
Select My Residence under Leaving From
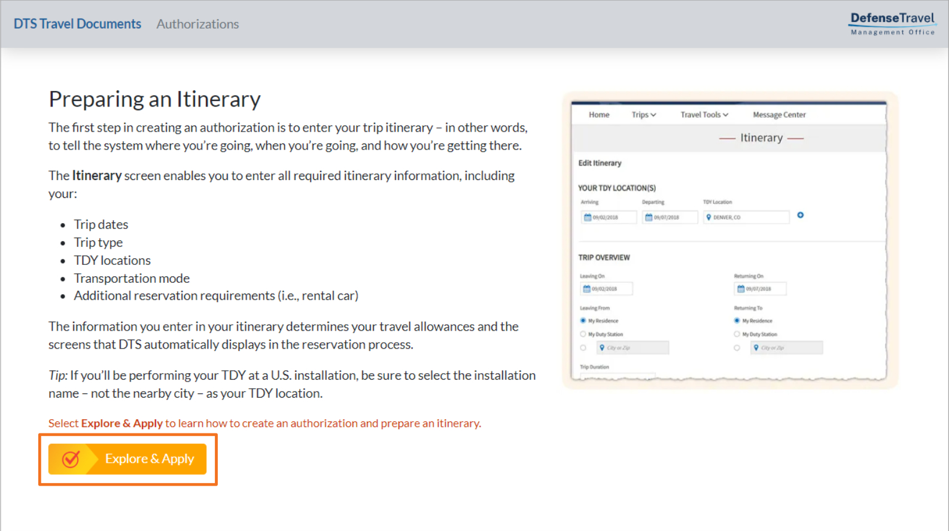(x=583, y=321)
